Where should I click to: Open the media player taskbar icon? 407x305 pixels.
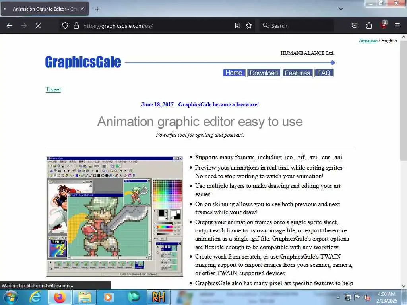(108, 297)
